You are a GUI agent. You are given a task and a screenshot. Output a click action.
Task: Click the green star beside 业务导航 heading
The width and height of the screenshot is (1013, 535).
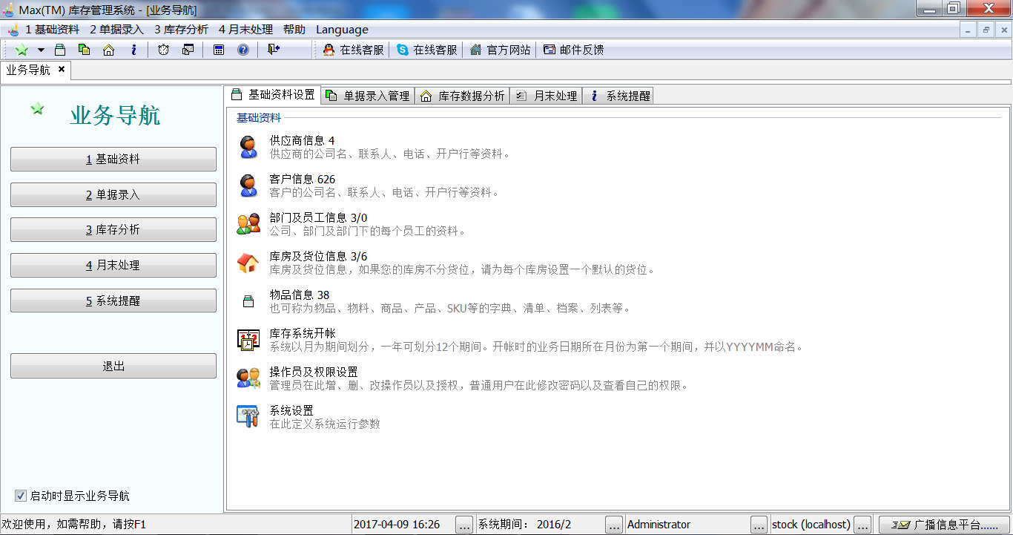click(x=37, y=109)
